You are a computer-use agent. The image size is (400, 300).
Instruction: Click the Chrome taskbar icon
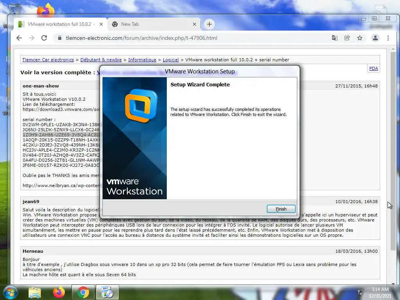[83, 293]
